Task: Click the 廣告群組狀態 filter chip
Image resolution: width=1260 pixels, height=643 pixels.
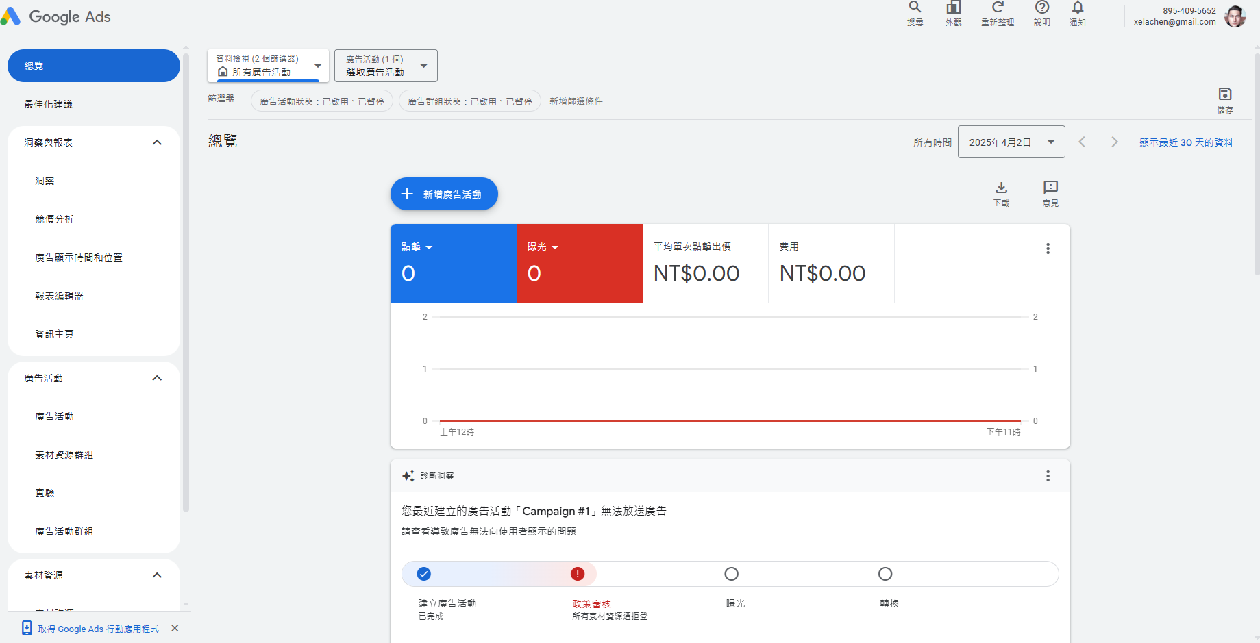Action: point(470,101)
